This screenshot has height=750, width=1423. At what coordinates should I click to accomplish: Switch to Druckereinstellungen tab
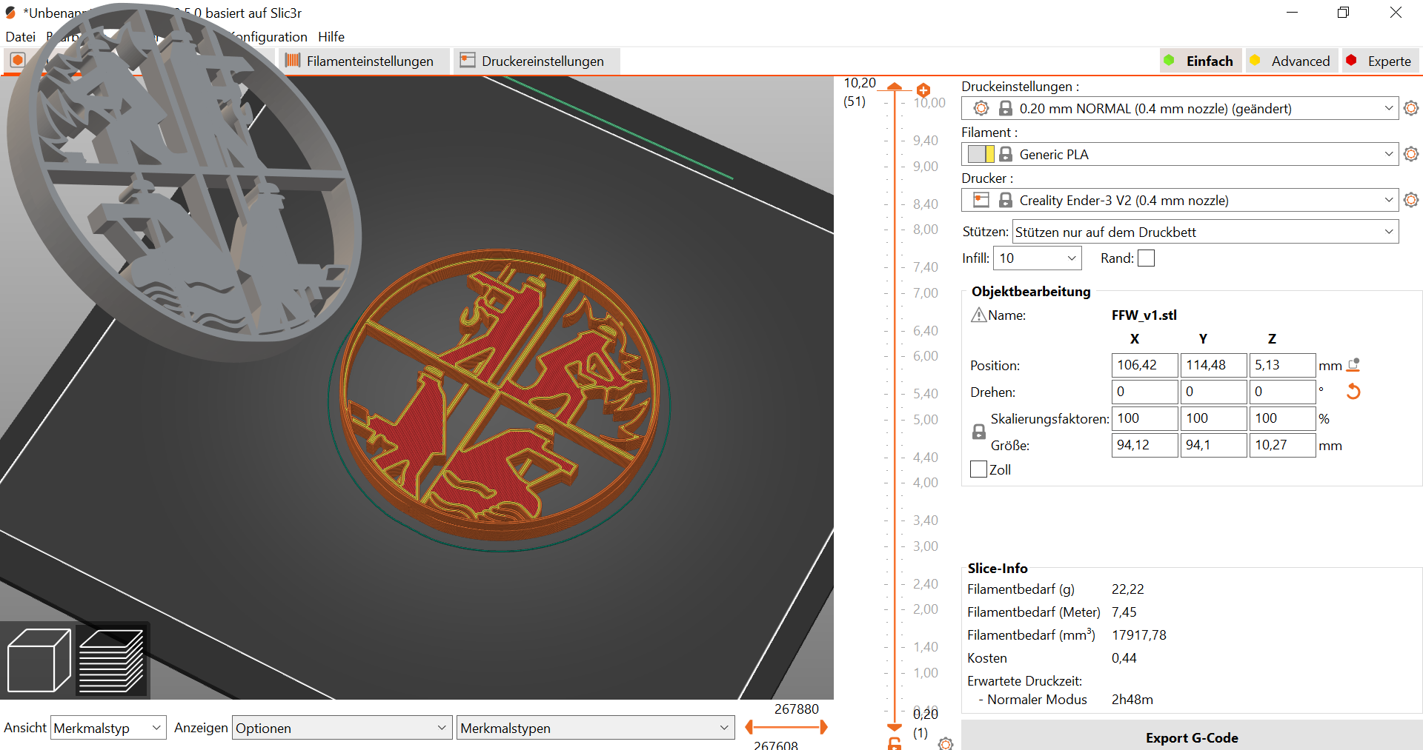coord(537,61)
